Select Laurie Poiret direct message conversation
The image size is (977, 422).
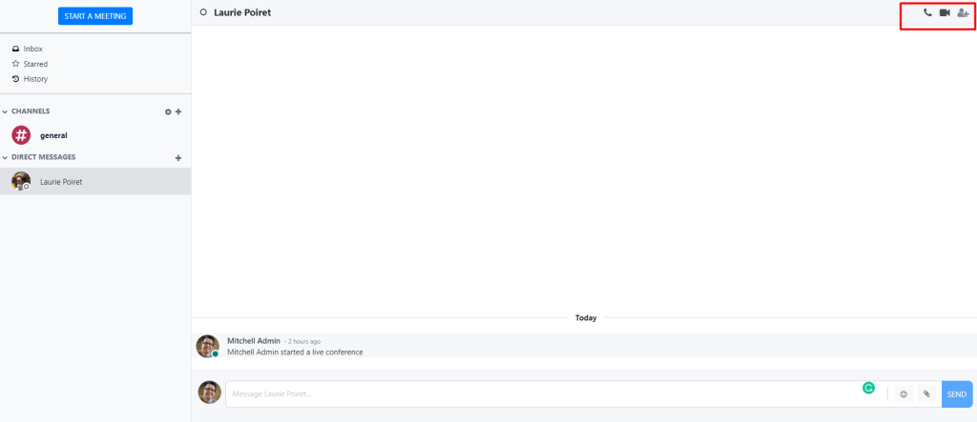[60, 181]
